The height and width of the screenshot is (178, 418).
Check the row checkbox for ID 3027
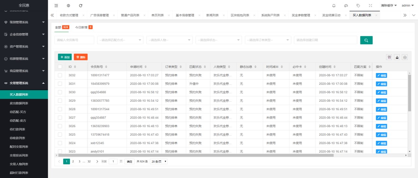[x=60, y=118]
